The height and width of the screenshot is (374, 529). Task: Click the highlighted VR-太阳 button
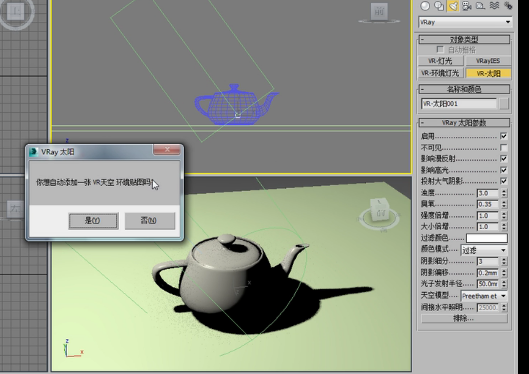(x=488, y=73)
